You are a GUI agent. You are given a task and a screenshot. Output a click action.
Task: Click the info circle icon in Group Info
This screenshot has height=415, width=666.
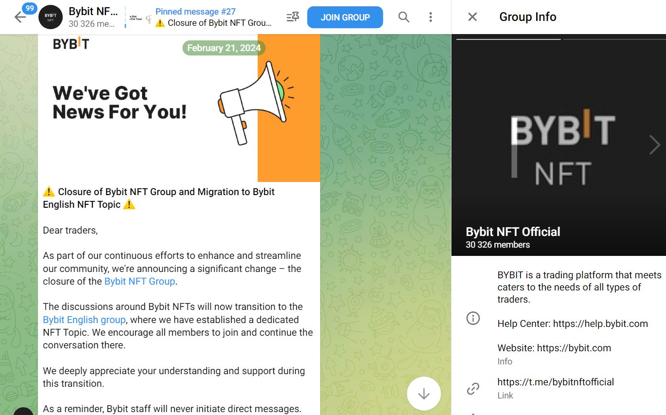coord(473,318)
